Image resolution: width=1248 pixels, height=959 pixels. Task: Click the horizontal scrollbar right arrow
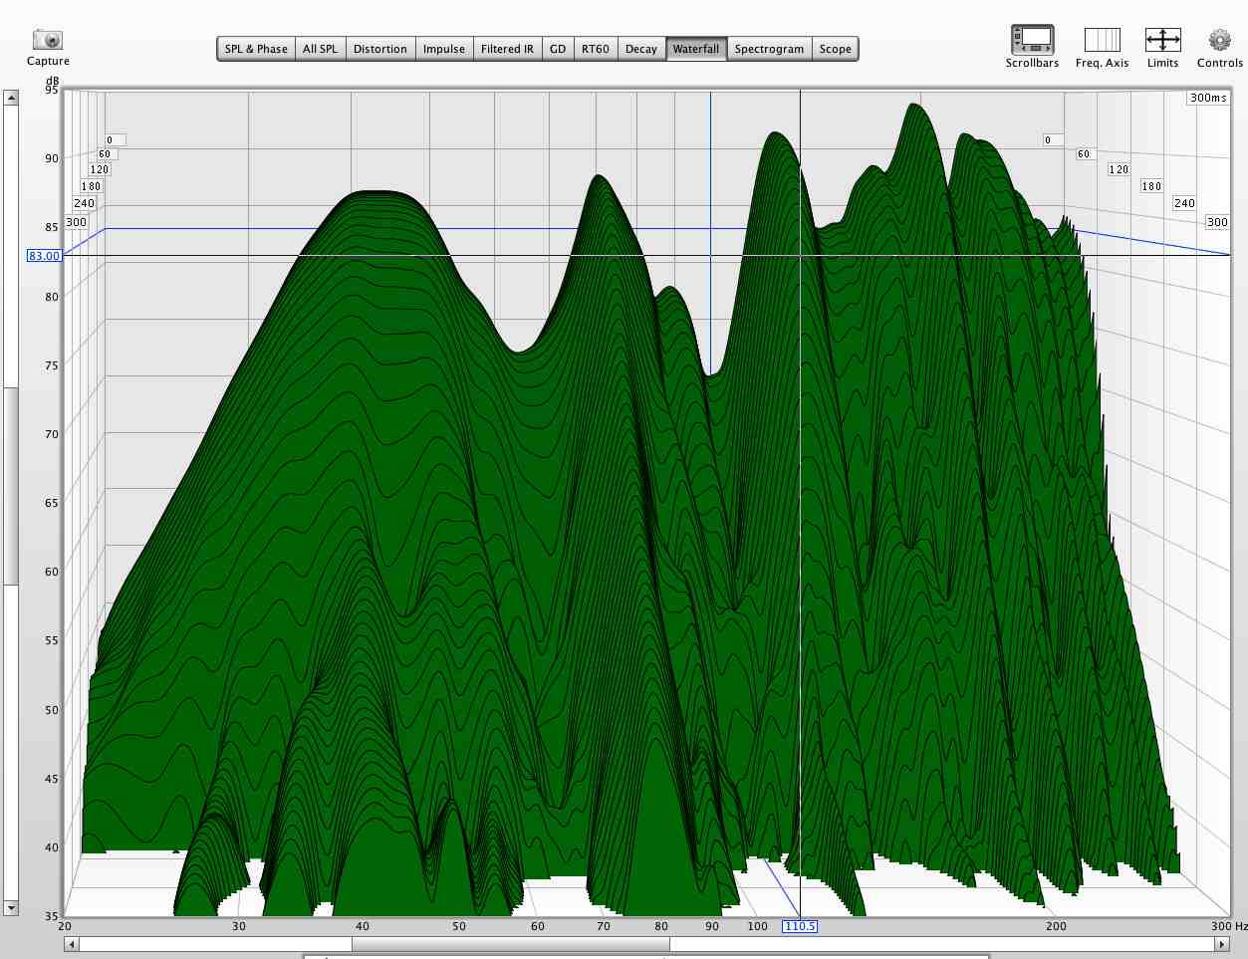[x=1224, y=943]
